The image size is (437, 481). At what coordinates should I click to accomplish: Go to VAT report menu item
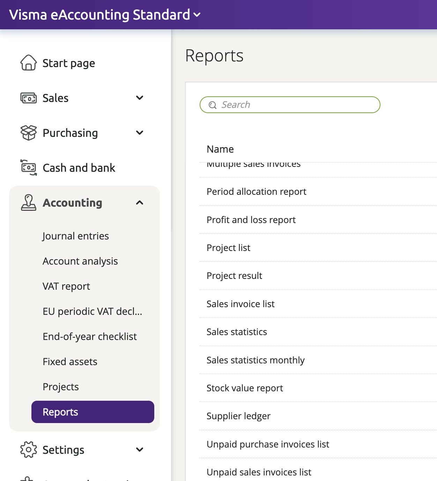pos(66,286)
